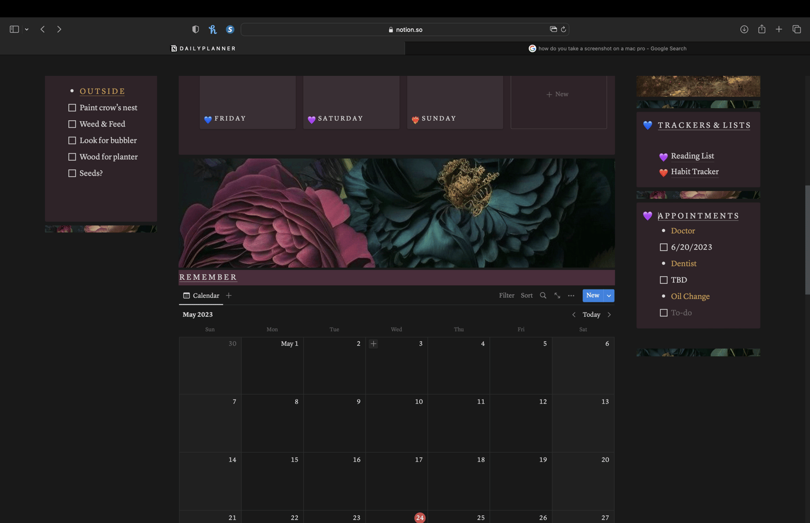Open the Saturday card

tap(351, 102)
